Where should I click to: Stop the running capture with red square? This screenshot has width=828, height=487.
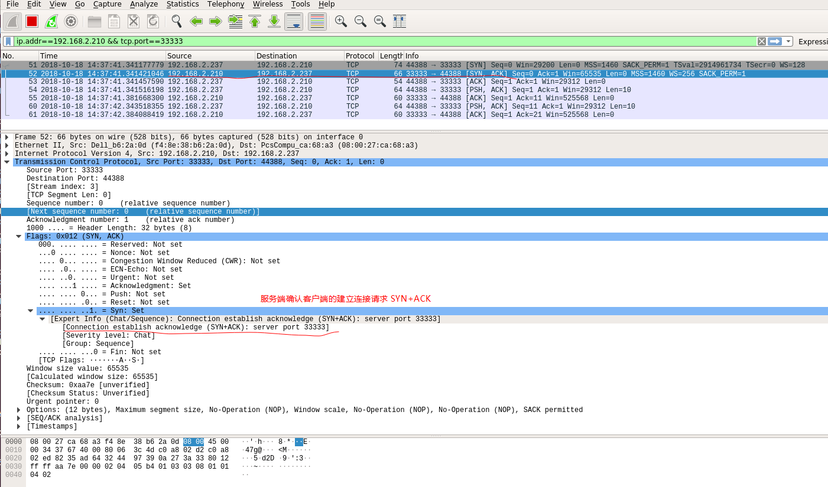32,22
